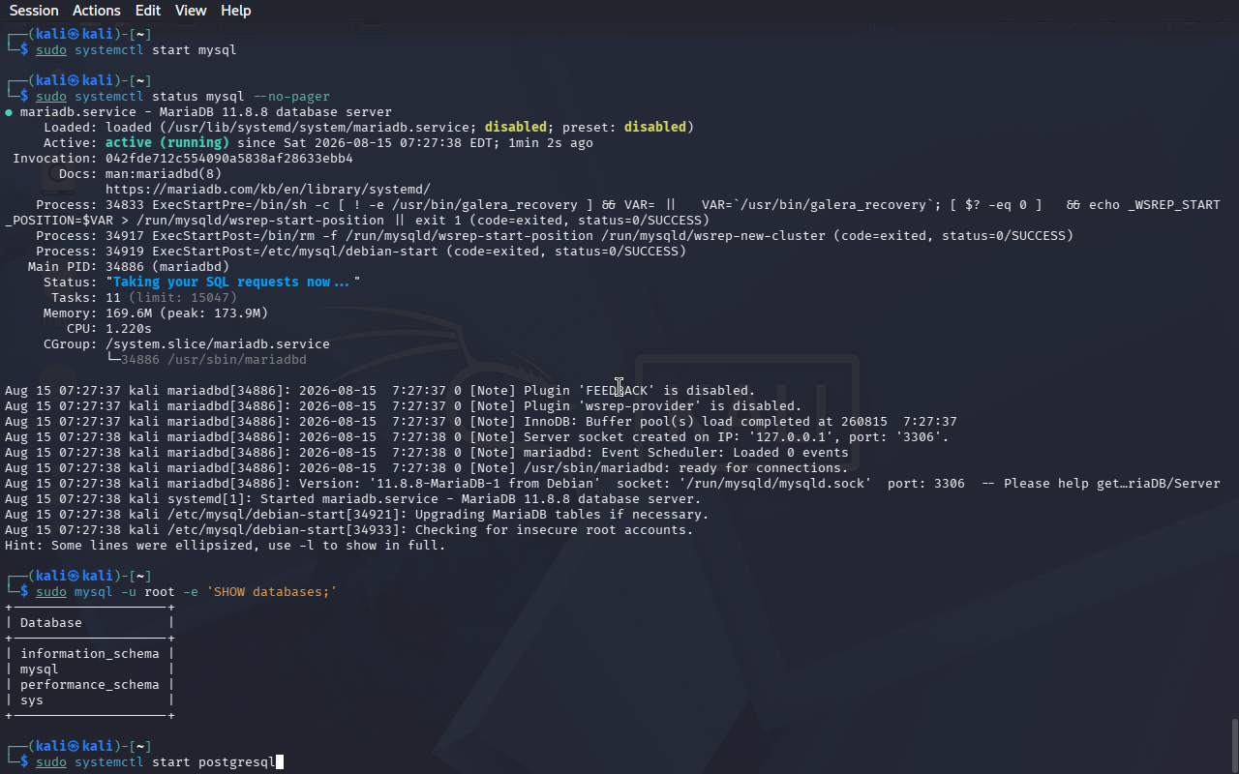
Task: Click the 'Process: 34919 ExecStartPost' debian-start line
Action: 361,252
